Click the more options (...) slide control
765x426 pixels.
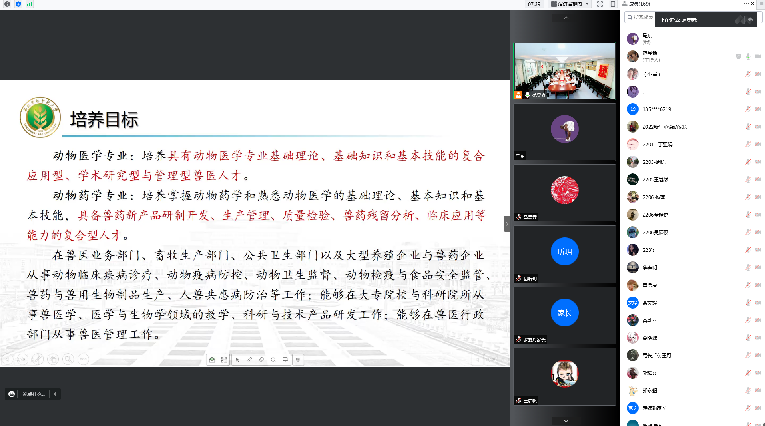click(83, 359)
